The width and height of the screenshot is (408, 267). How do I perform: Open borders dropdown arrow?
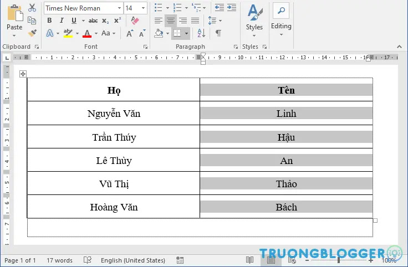[x=186, y=33]
